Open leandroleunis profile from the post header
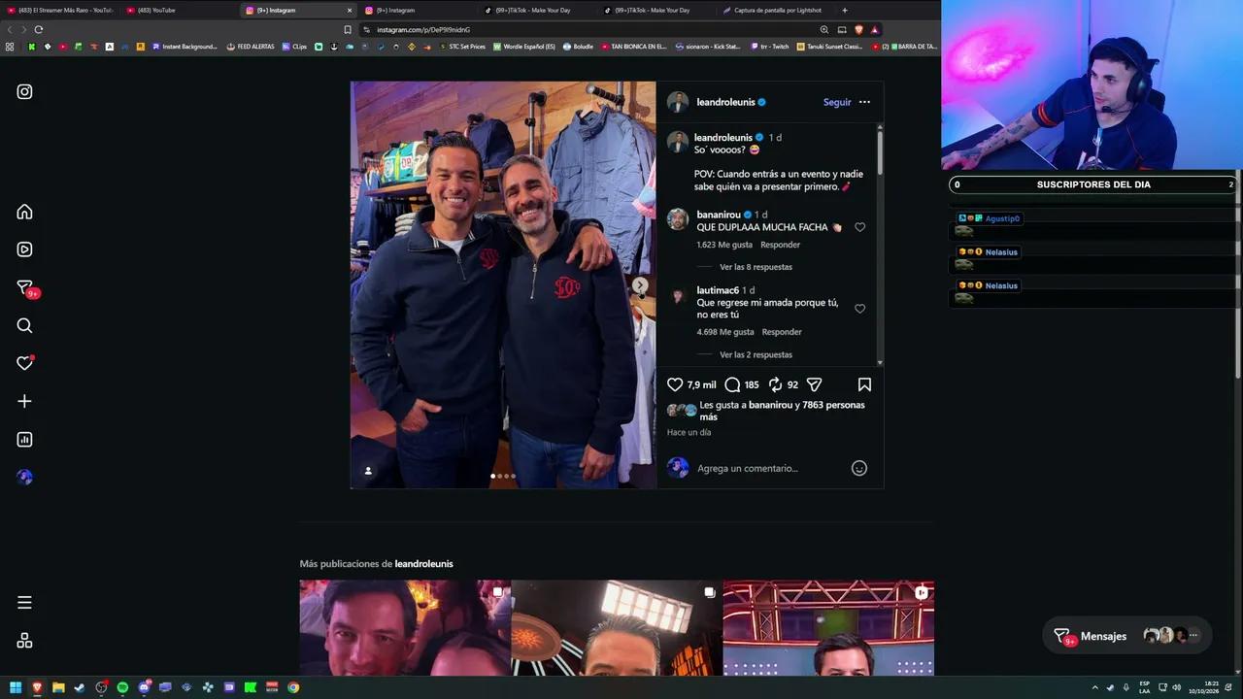The image size is (1243, 699). point(725,102)
